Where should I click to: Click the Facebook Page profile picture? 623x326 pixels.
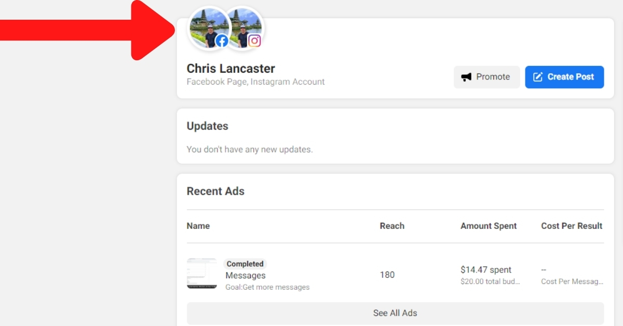coord(209,29)
